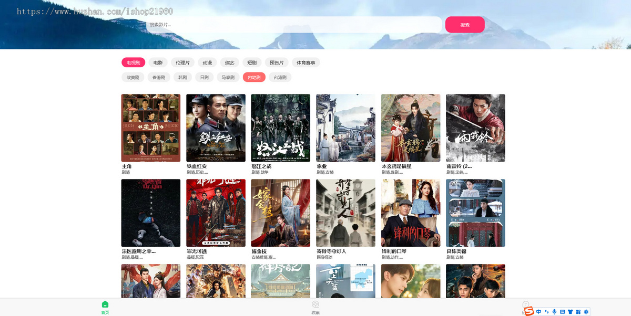The height and width of the screenshot is (316, 631).
Task: Filter by 欧美剧 subcategory
Action: pyautogui.click(x=133, y=77)
